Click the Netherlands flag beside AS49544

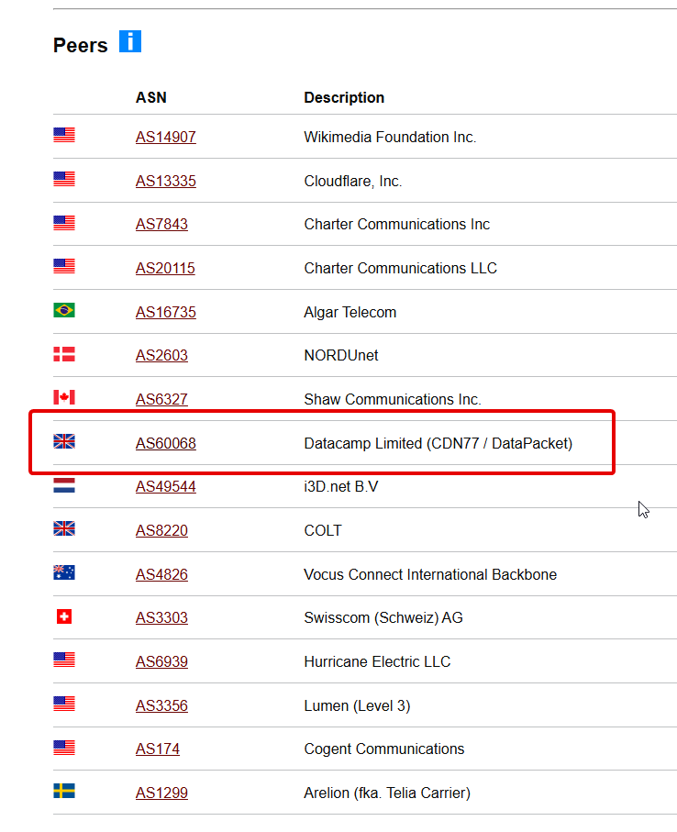point(64,485)
